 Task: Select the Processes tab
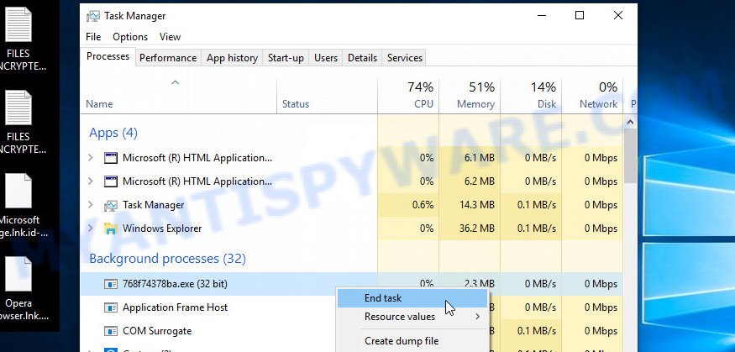click(108, 56)
